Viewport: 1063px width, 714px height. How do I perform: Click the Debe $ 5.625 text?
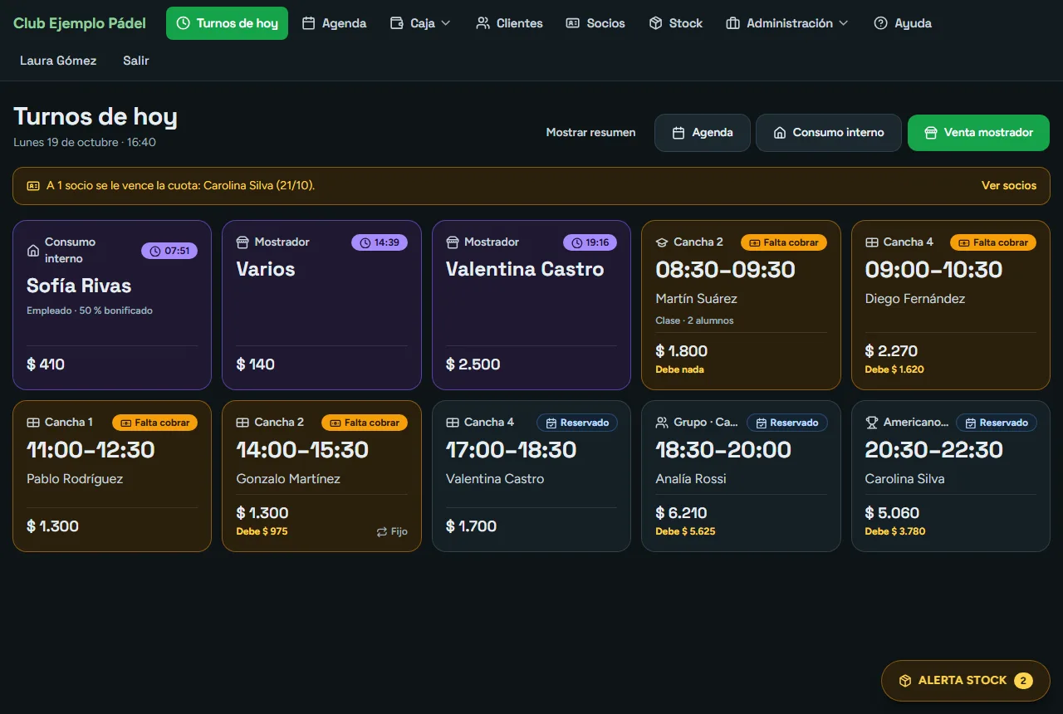click(x=685, y=531)
